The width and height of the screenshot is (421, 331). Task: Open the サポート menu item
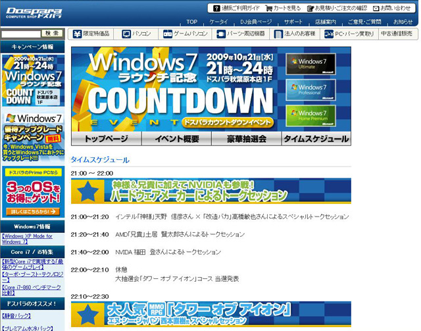(293, 22)
